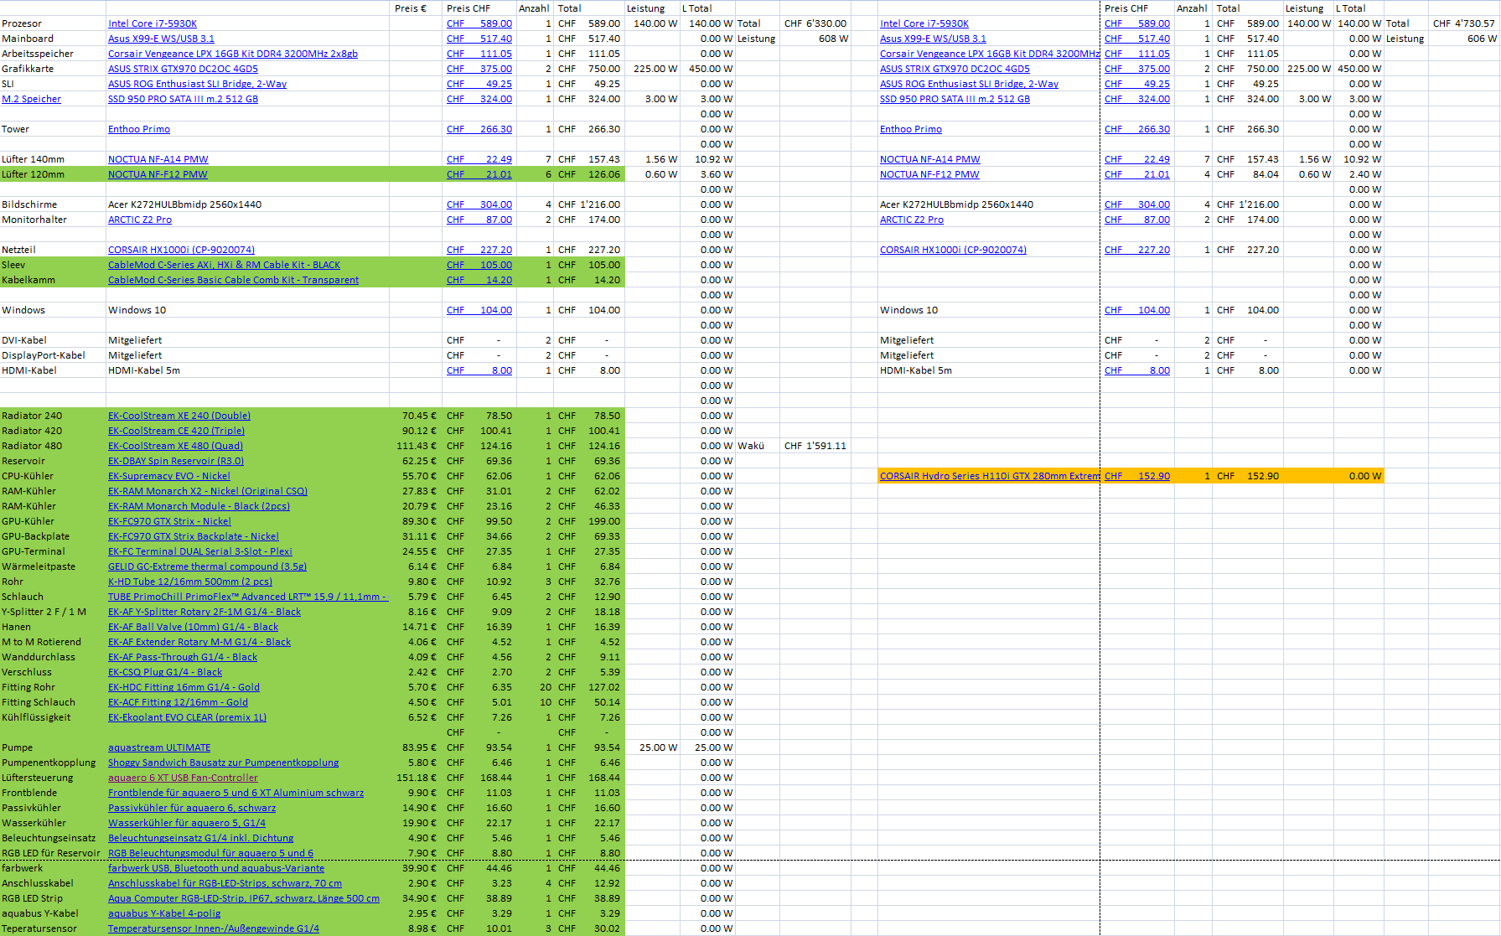
Task: Select the Prozesor row label
Action: (x=22, y=23)
